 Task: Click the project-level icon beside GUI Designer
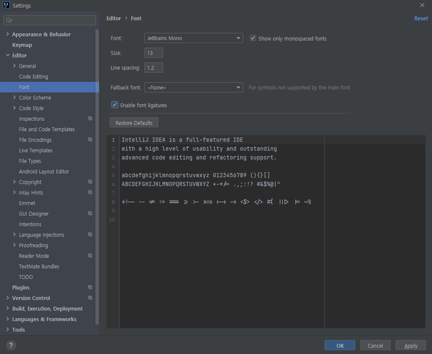point(90,213)
